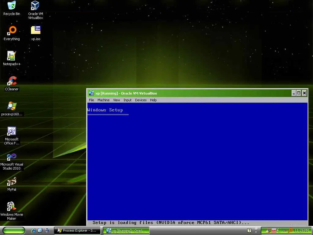Open File menu in VirtualBox window
This screenshot has height=235, width=313.
91,100
